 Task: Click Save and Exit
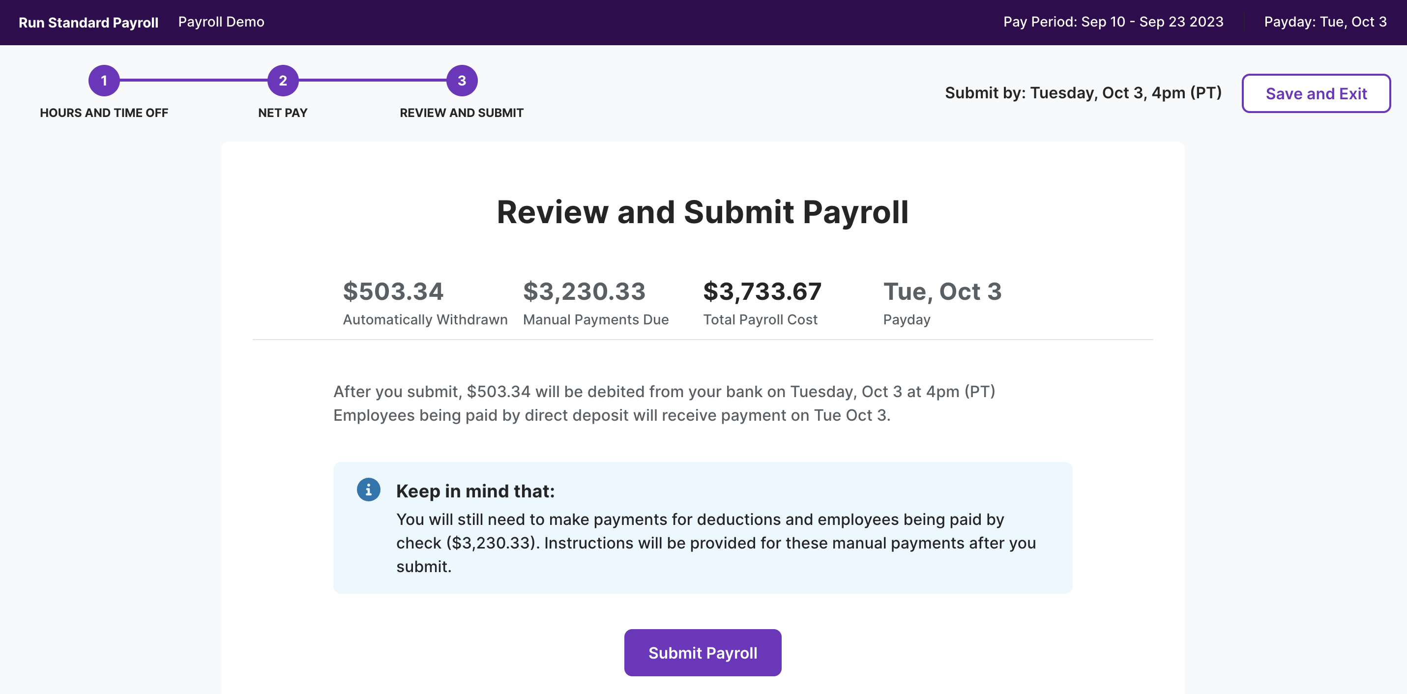tap(1317, 93)
